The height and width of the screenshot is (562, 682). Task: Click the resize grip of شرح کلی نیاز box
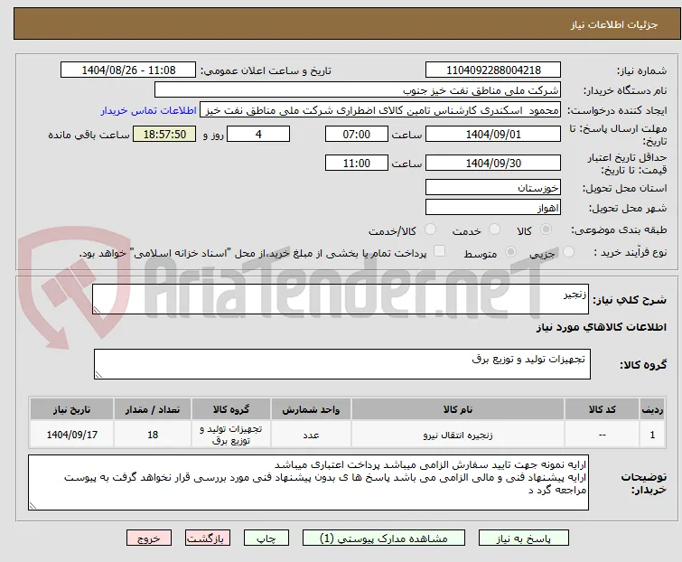tap(97, 309)
